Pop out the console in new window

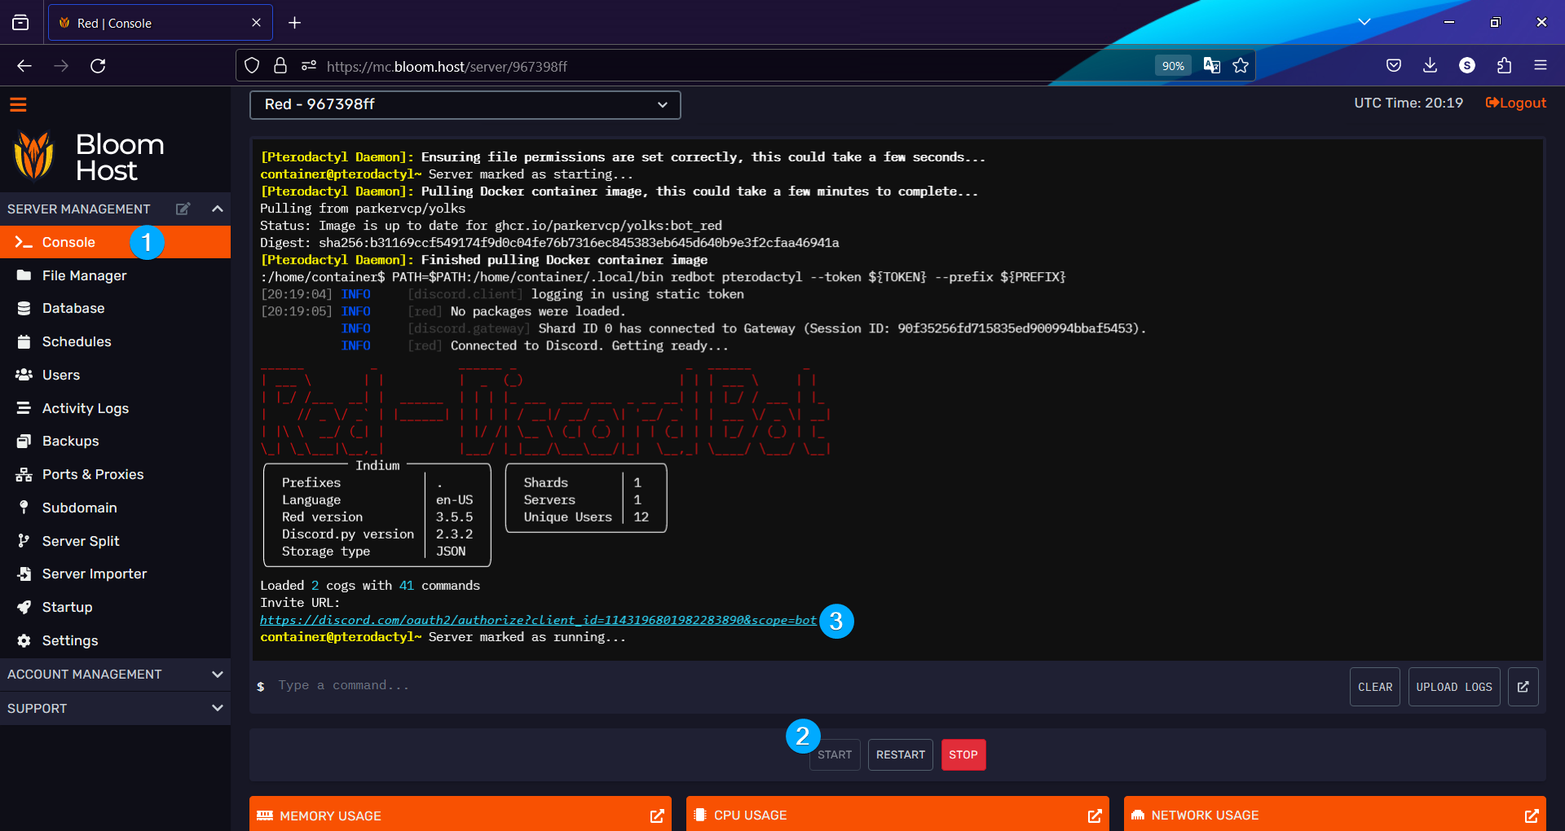pyautogui.click(x=1523, y=687)
